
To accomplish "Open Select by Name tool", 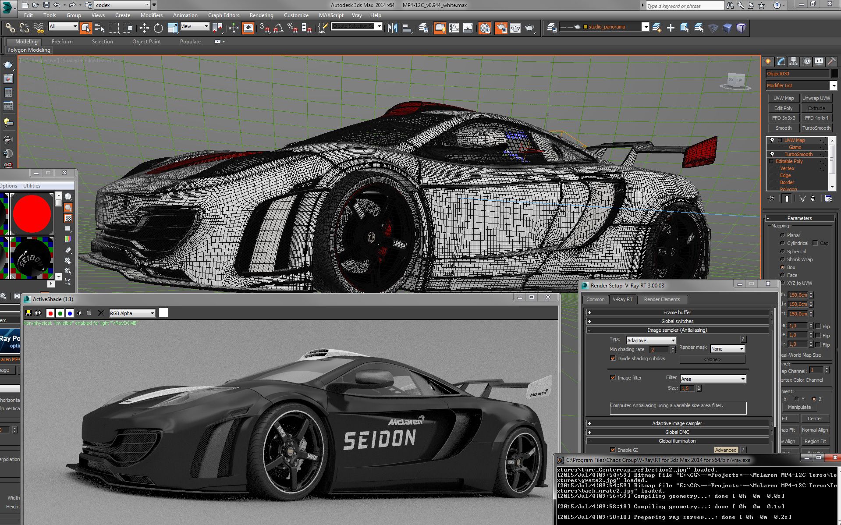I will [99, 28].
